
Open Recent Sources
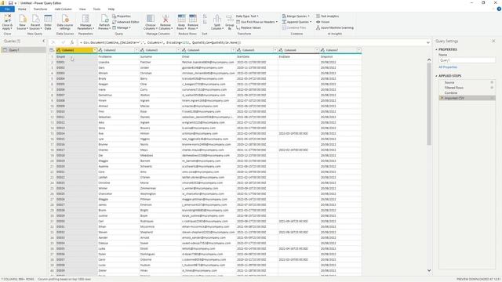[35, 23]
